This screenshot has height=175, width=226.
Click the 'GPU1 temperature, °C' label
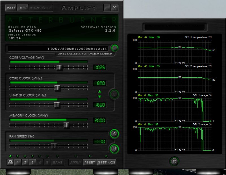pyautogui.click(x=198, y=37)
